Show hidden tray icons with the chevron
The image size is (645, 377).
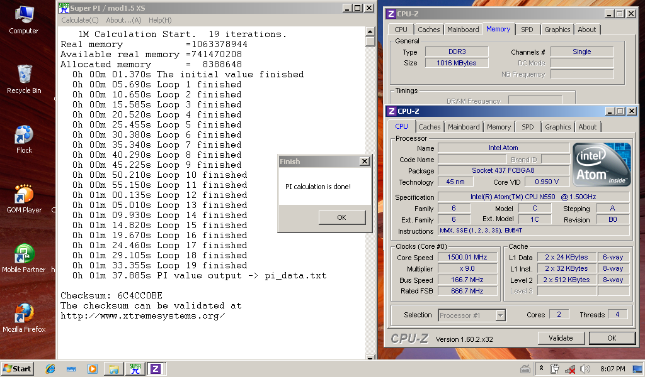pyautogui.click(x=541, y=368)
